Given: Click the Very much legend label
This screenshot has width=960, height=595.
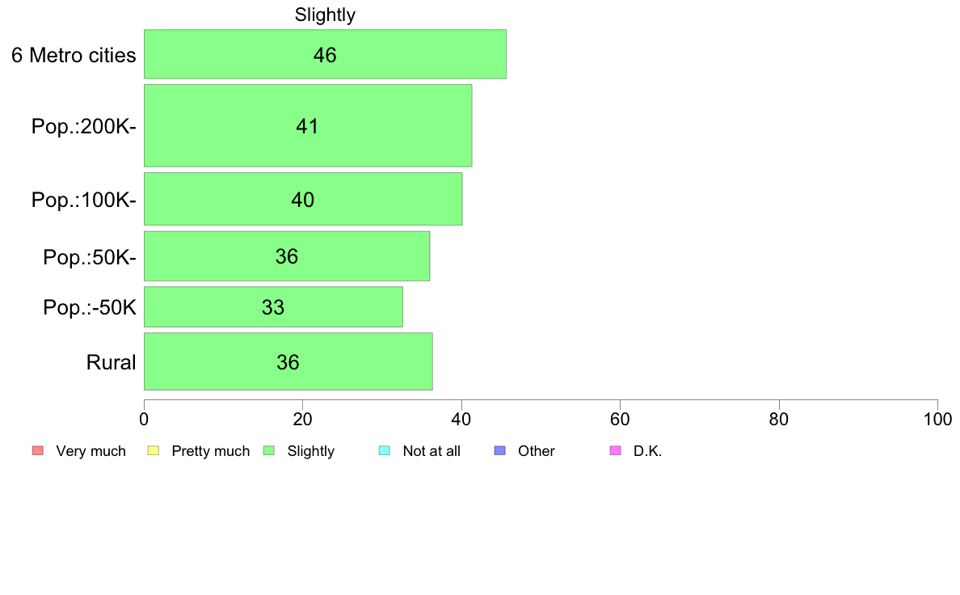Looking at the screenshot, I should coord(91,451).
